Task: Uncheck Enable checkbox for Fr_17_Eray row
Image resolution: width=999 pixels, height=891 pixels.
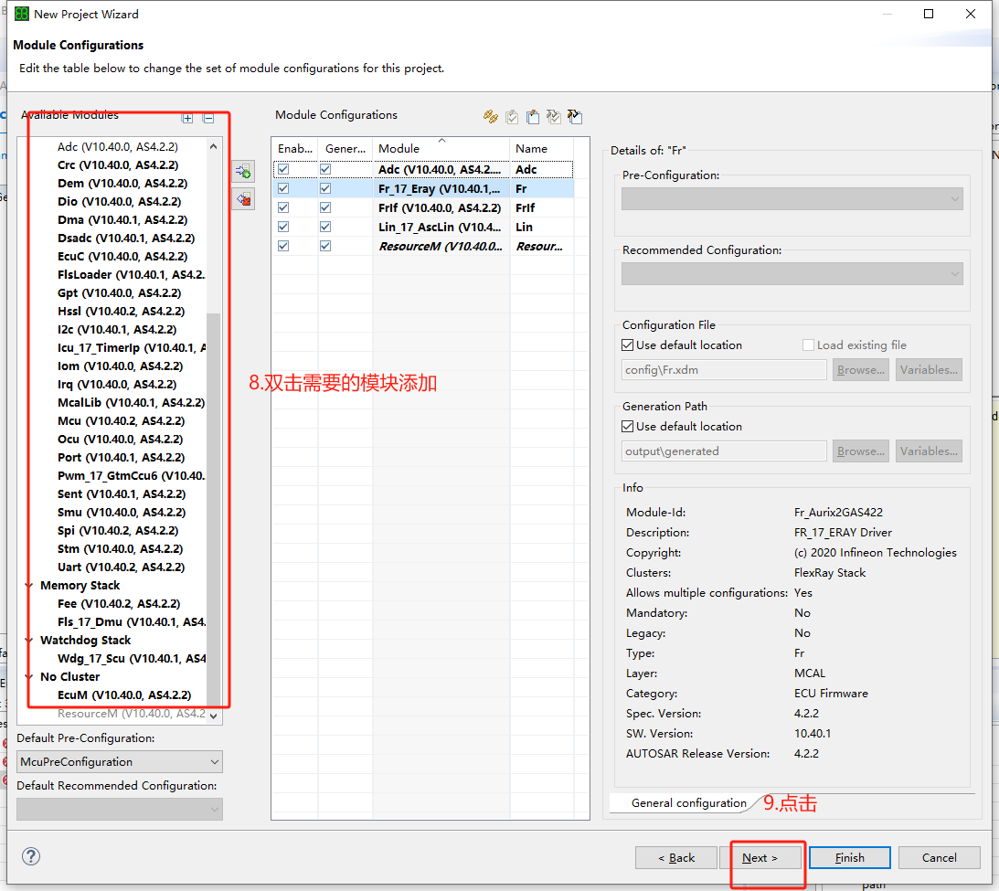Action: coord(283,188)
